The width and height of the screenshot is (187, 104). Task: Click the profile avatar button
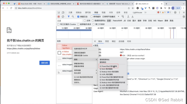coord(176,8)
